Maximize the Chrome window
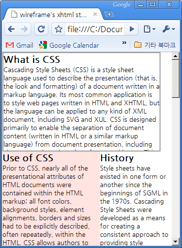This screenshot has height=248, width=182. click(x=153, y=4)
